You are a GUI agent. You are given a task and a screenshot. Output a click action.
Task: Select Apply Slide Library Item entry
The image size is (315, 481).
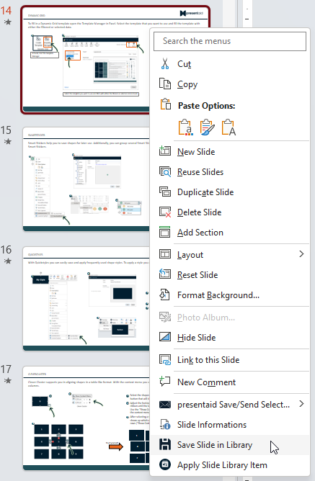coord(230,465)
